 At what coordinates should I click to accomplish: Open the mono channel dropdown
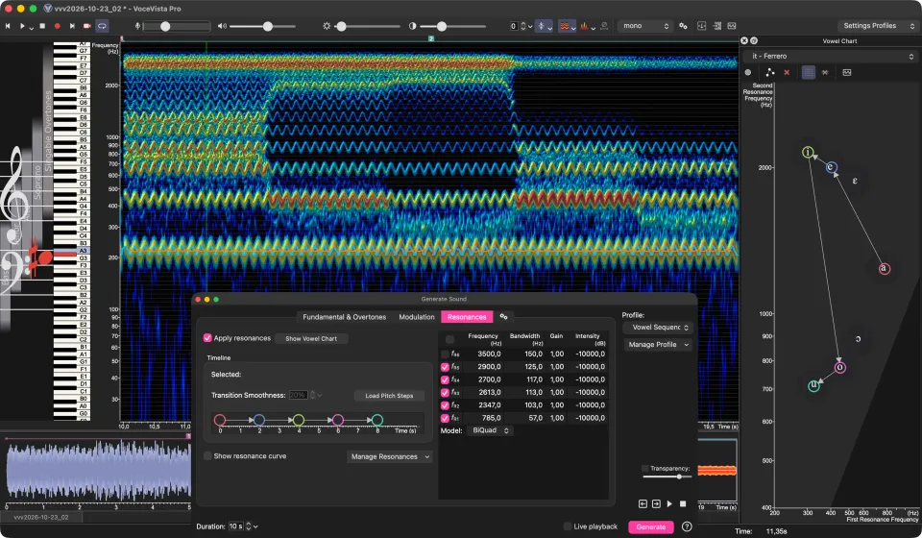coord(645,26)
